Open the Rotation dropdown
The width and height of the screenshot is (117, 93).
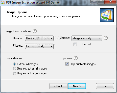(x=39, y=38)
